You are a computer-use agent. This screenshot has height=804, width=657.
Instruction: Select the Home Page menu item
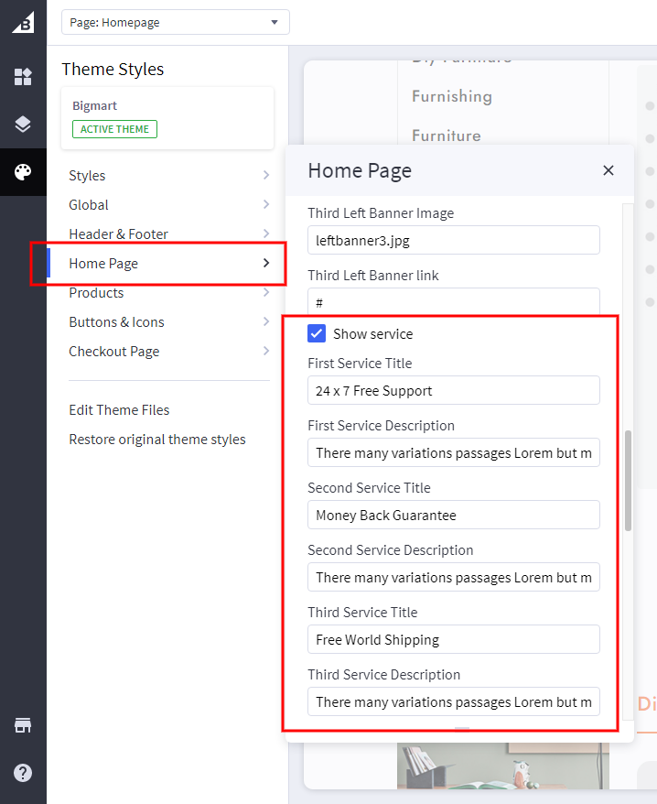click(x=168, y=264)
